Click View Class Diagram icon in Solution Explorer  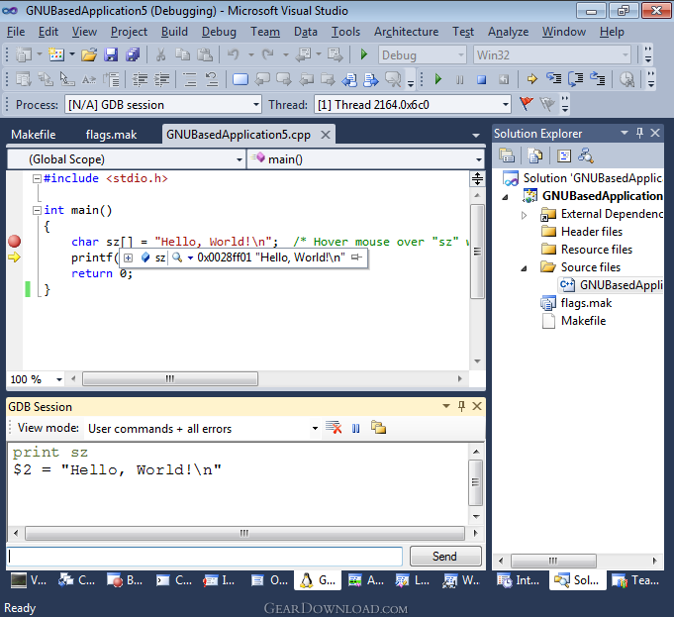tap(586, 155)
